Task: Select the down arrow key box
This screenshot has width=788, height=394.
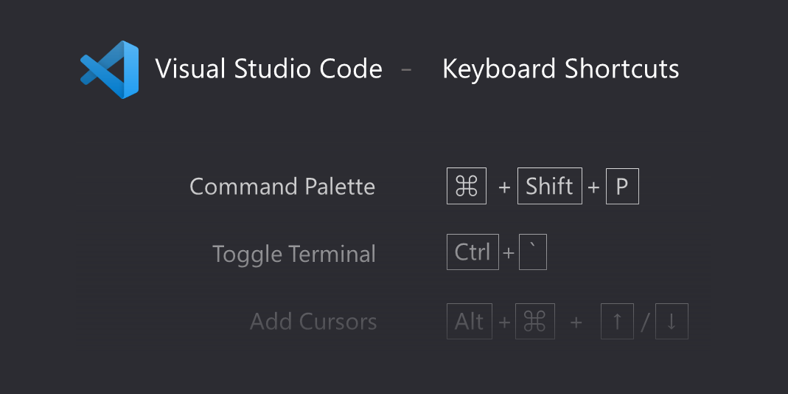Action: click(672, 322)
